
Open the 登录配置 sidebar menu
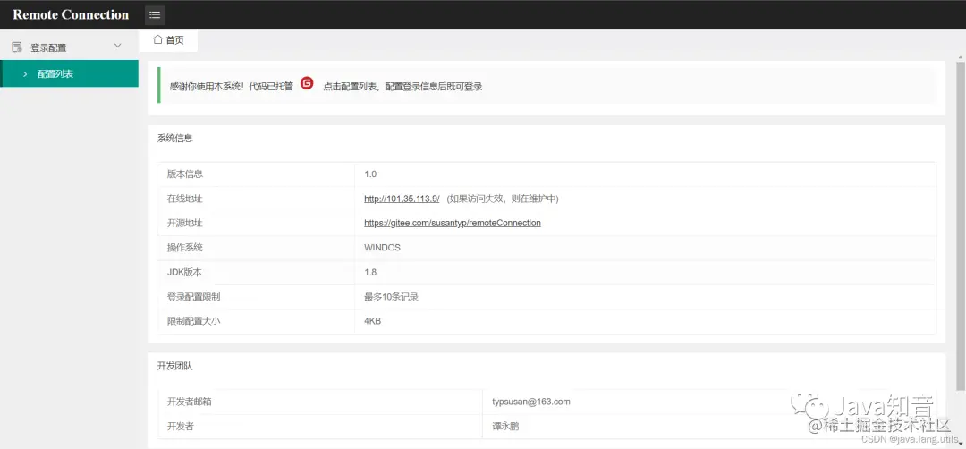[x=69, y=47]
